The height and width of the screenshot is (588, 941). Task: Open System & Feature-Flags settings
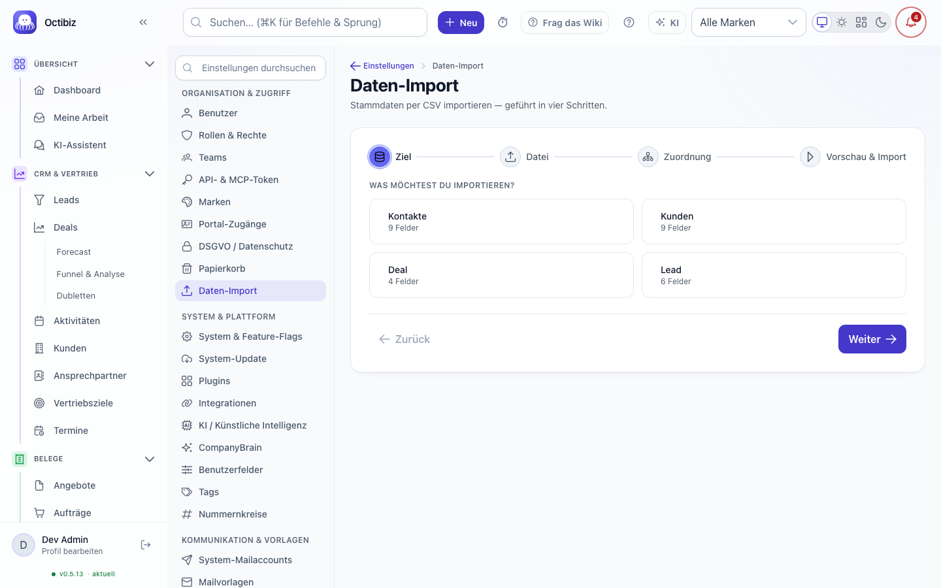click(x=250, y=336)
